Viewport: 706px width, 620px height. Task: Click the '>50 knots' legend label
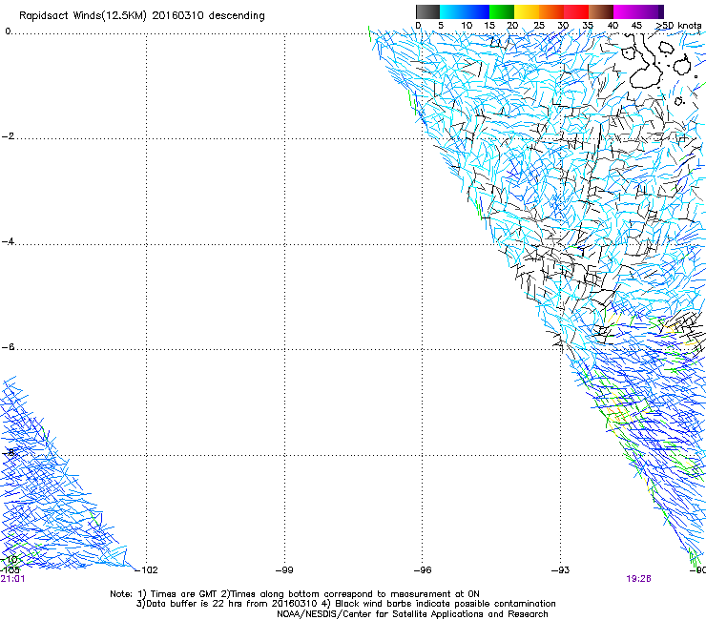coord(678,26)
